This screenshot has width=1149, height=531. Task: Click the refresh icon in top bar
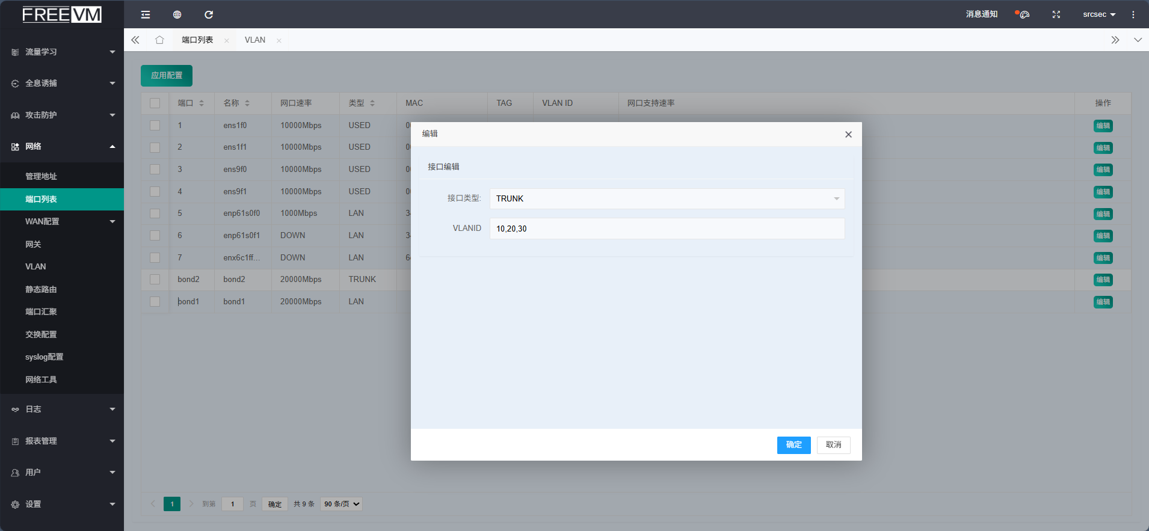click(209, 14)
